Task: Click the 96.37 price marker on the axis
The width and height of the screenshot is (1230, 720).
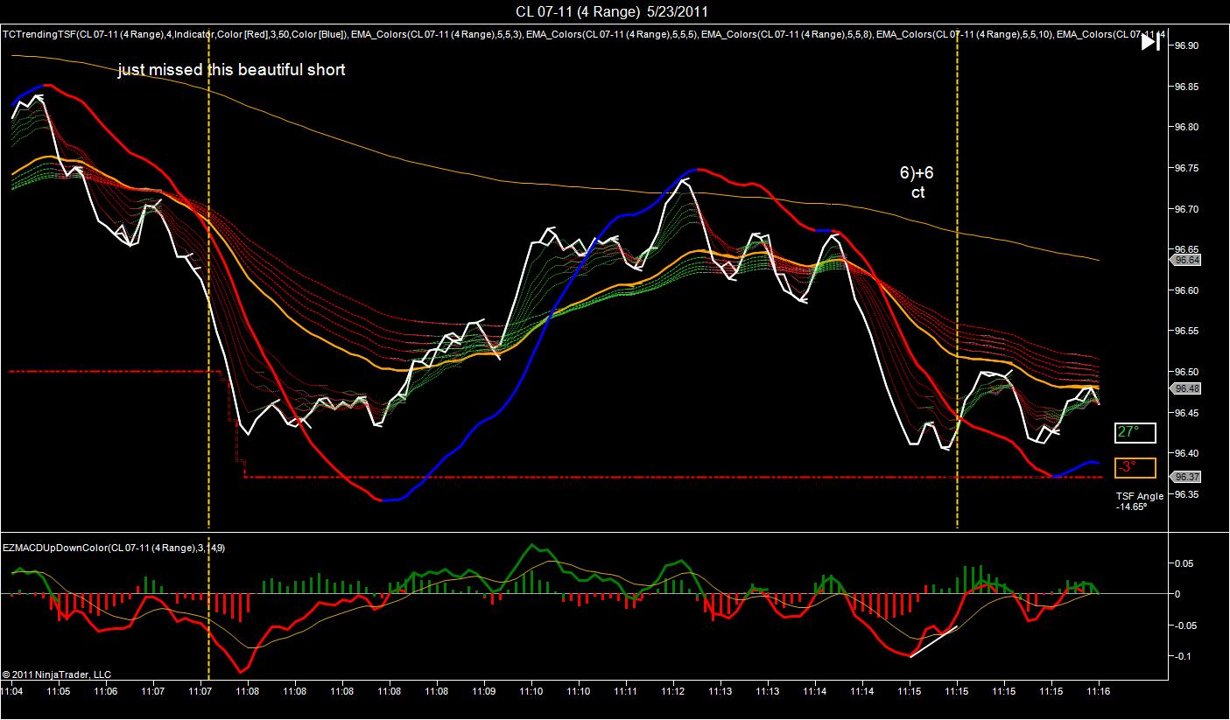Action: (1187, 477)
